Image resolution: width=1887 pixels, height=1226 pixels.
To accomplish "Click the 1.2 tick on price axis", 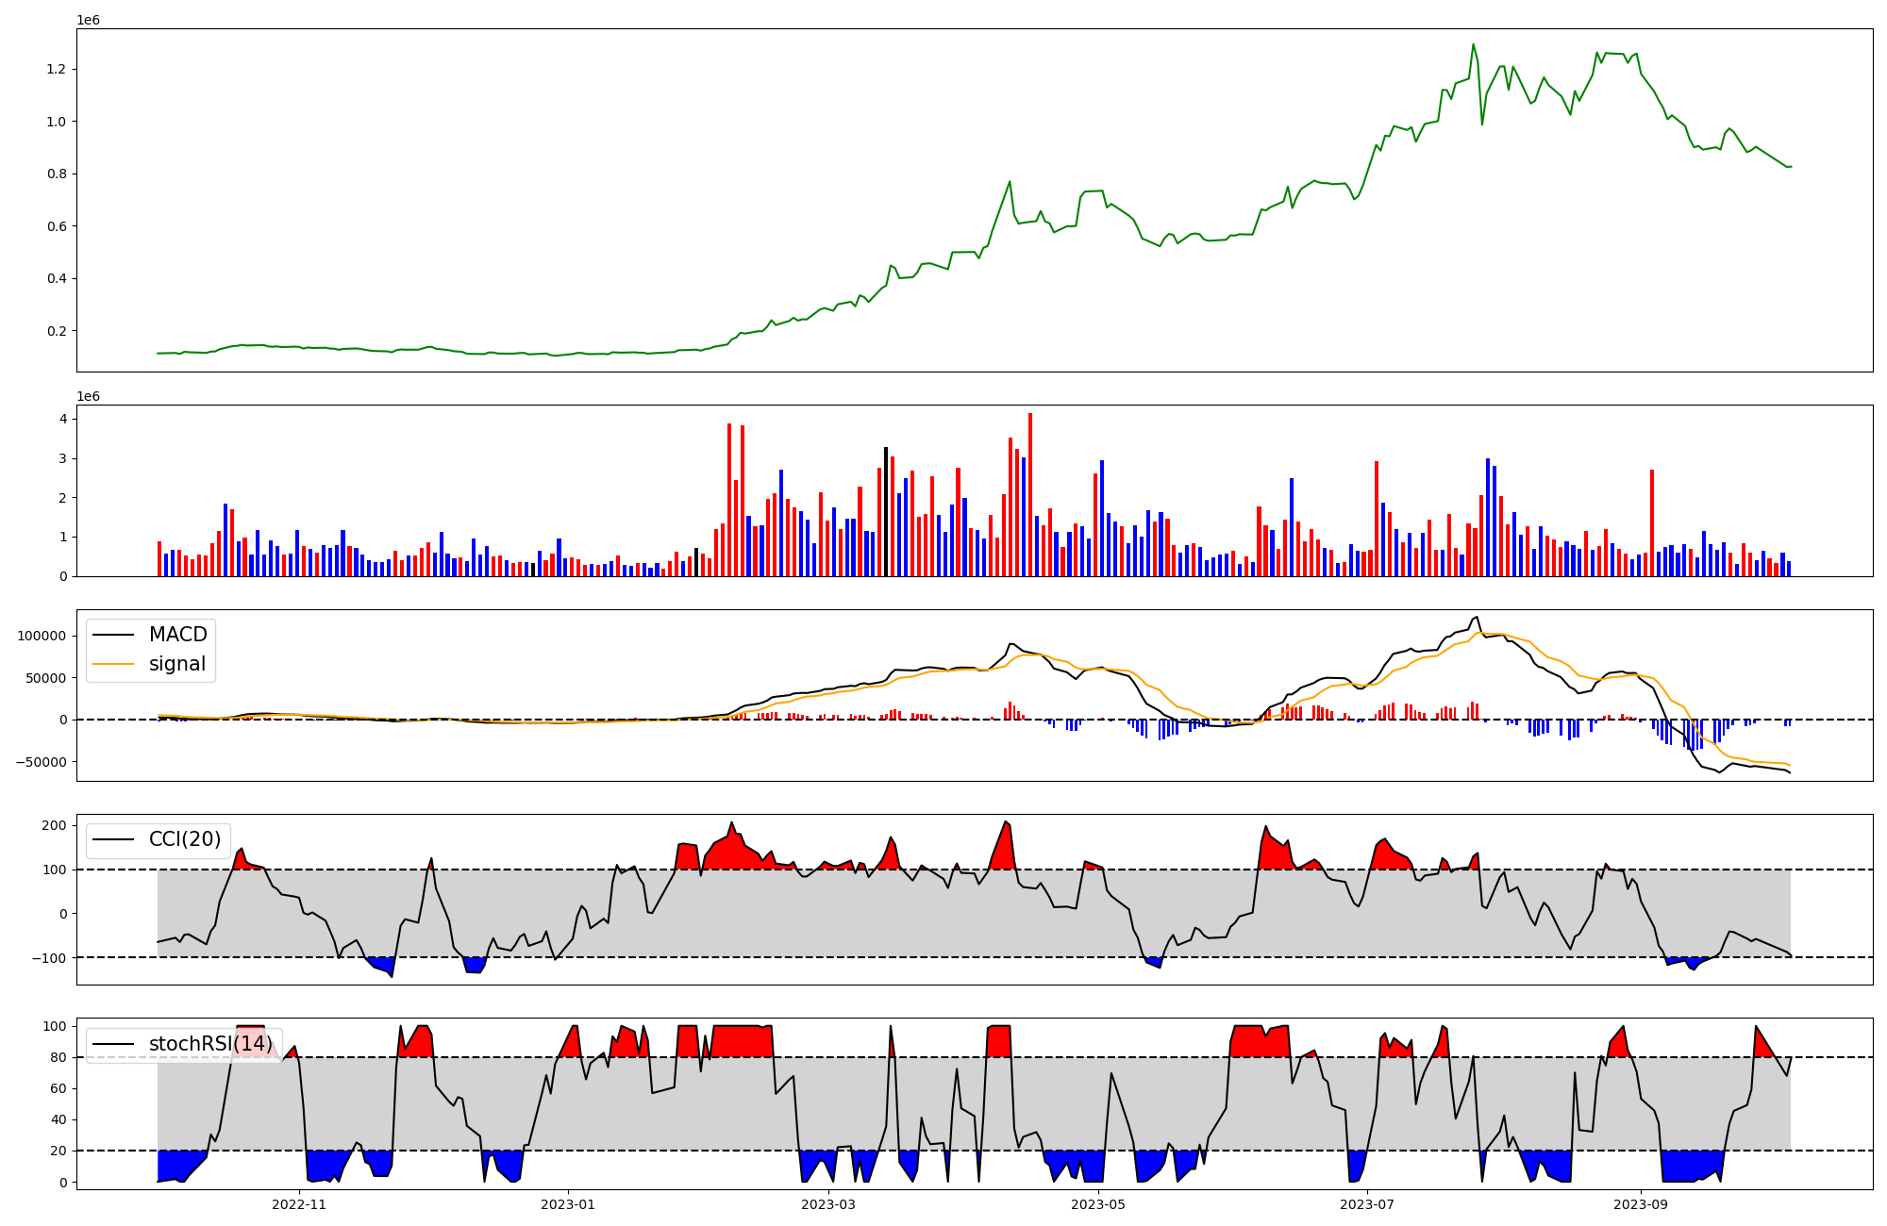I will [57, 70].
